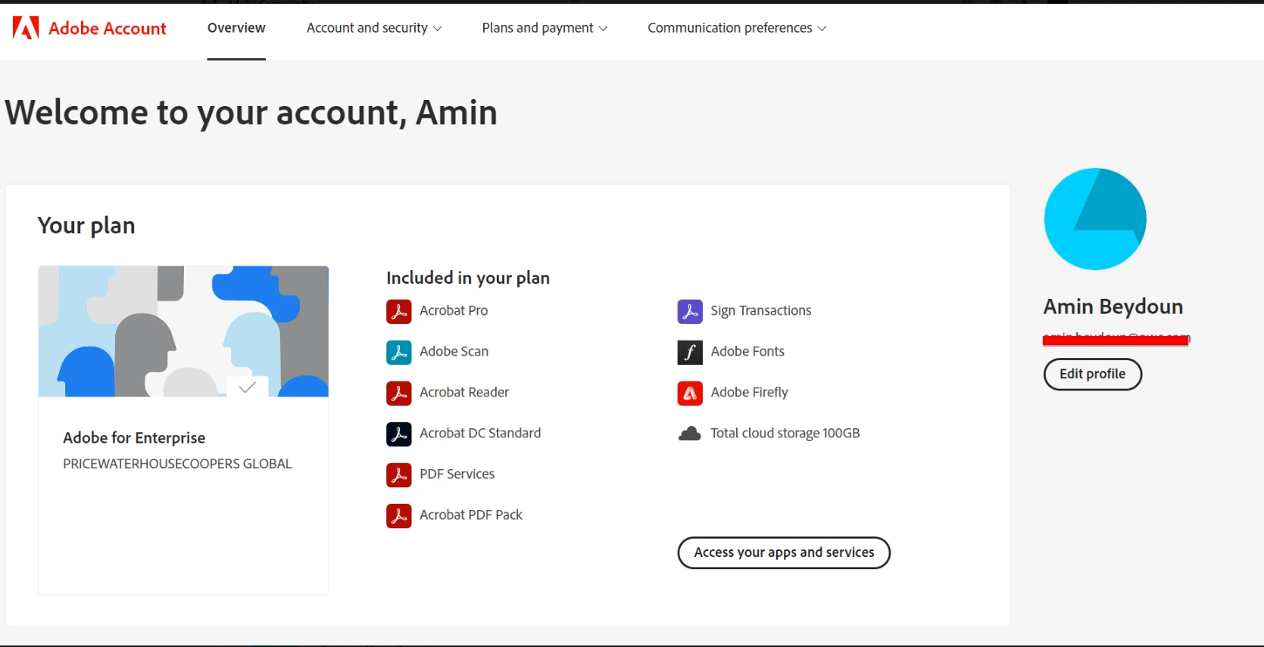Click the Adobe Fonts icon
The width and height of the screenshot is (1264, 647).
click(690, 352)
